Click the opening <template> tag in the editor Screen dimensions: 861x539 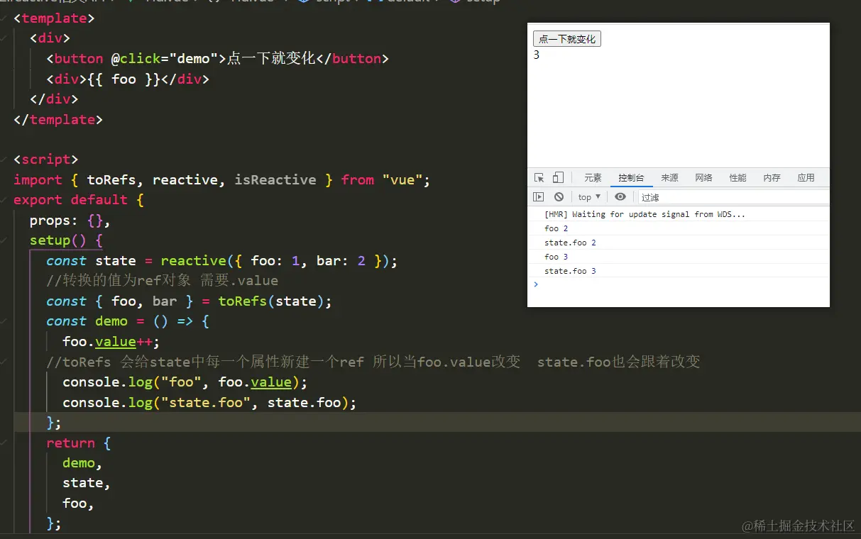point(54,18)
